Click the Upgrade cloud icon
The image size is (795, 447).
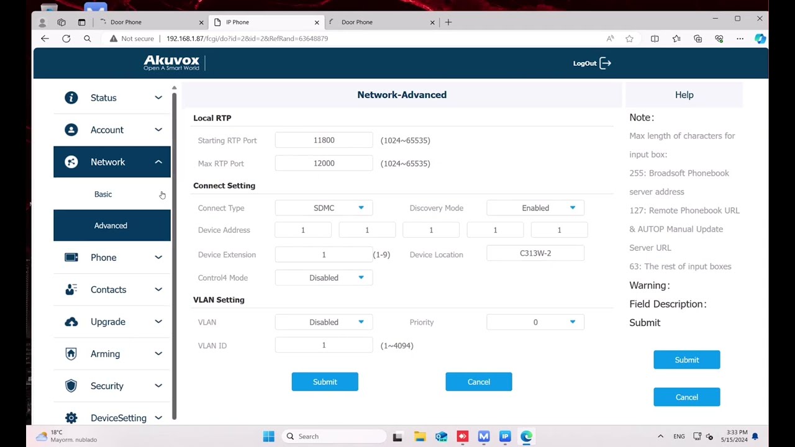click(71, 322)
